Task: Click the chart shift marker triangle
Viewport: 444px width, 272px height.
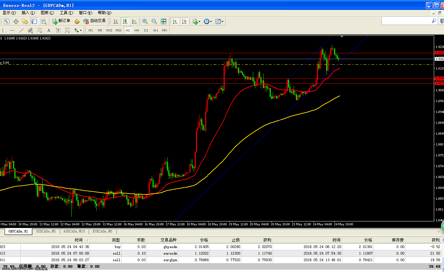Action: 342,36
